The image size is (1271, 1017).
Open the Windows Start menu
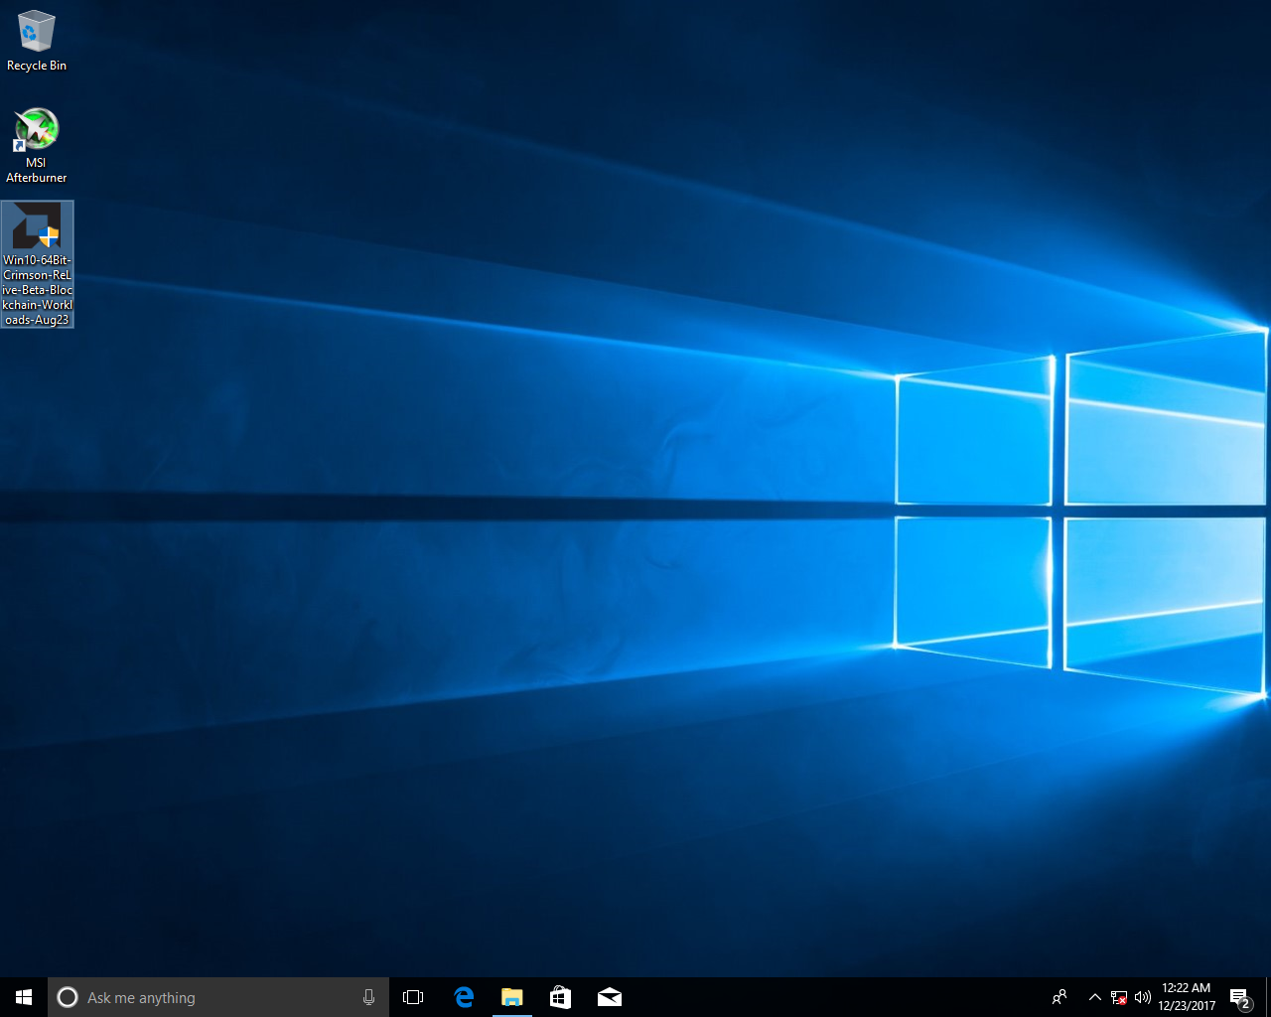24,997
